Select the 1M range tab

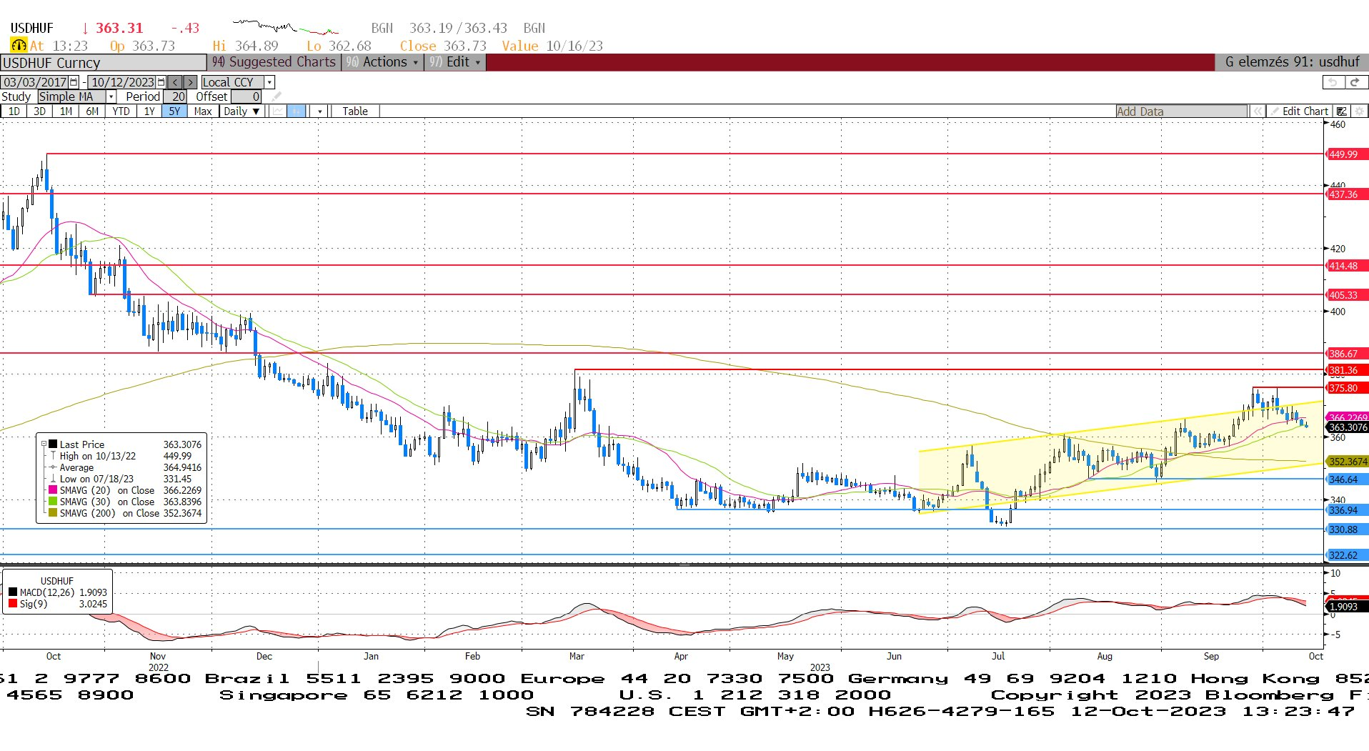coord(66,111)
